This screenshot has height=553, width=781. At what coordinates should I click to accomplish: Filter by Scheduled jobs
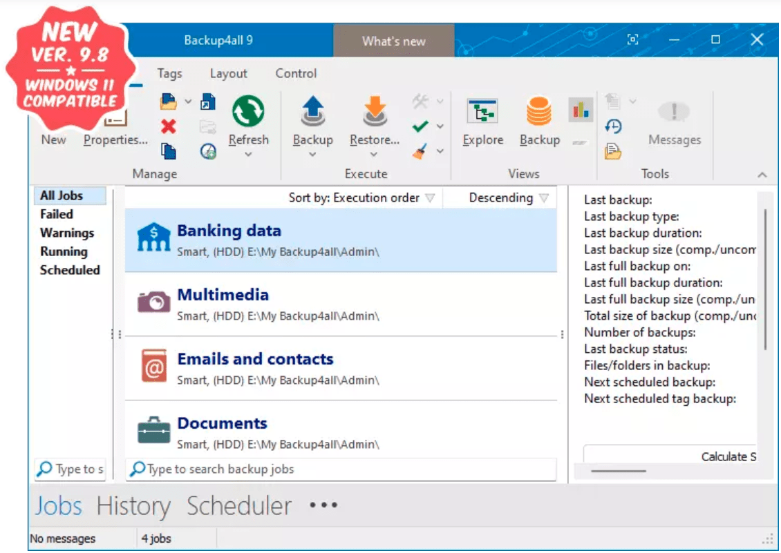tap(70, 270)
